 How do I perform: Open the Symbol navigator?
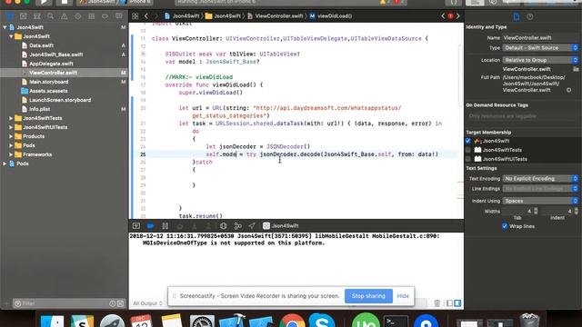(36, 16)
